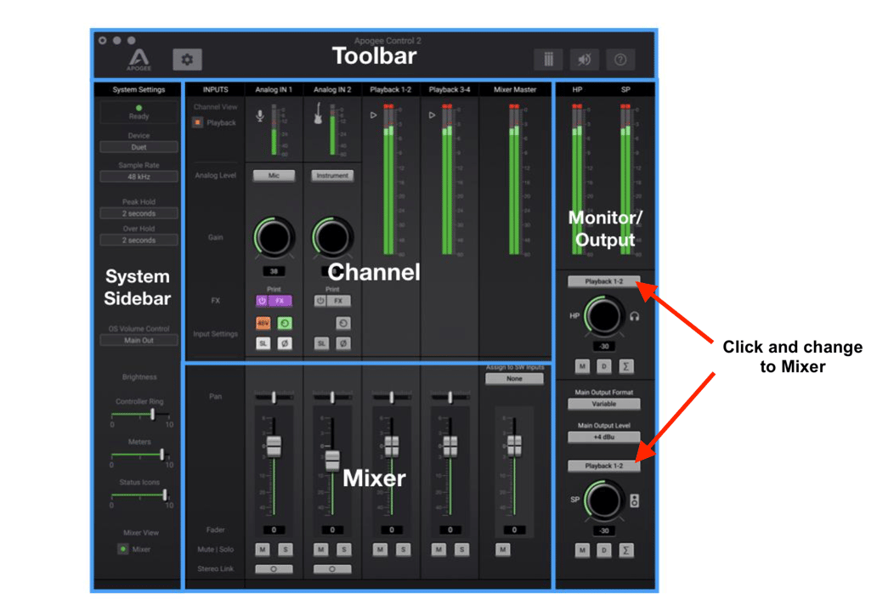877x611 pixels.
Task: Open the settings gear in the toolbar
Action: pos(187,59)
